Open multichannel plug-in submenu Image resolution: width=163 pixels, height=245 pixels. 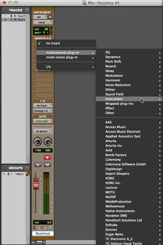66,53
